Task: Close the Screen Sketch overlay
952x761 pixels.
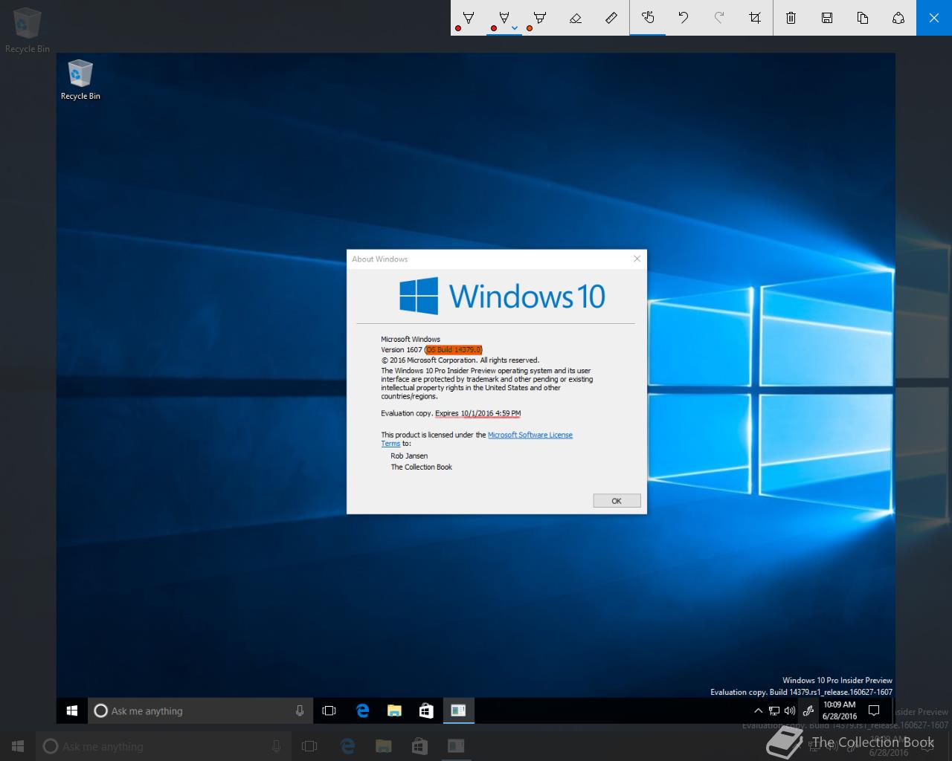Action: [x=934, y=18]
